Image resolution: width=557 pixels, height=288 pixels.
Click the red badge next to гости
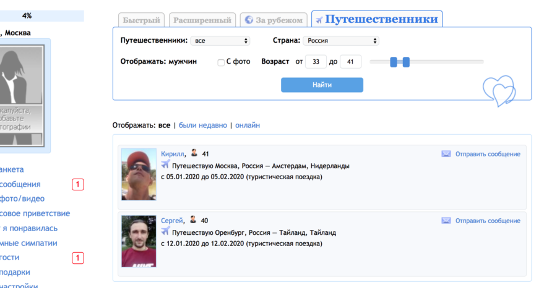[78, 258]
